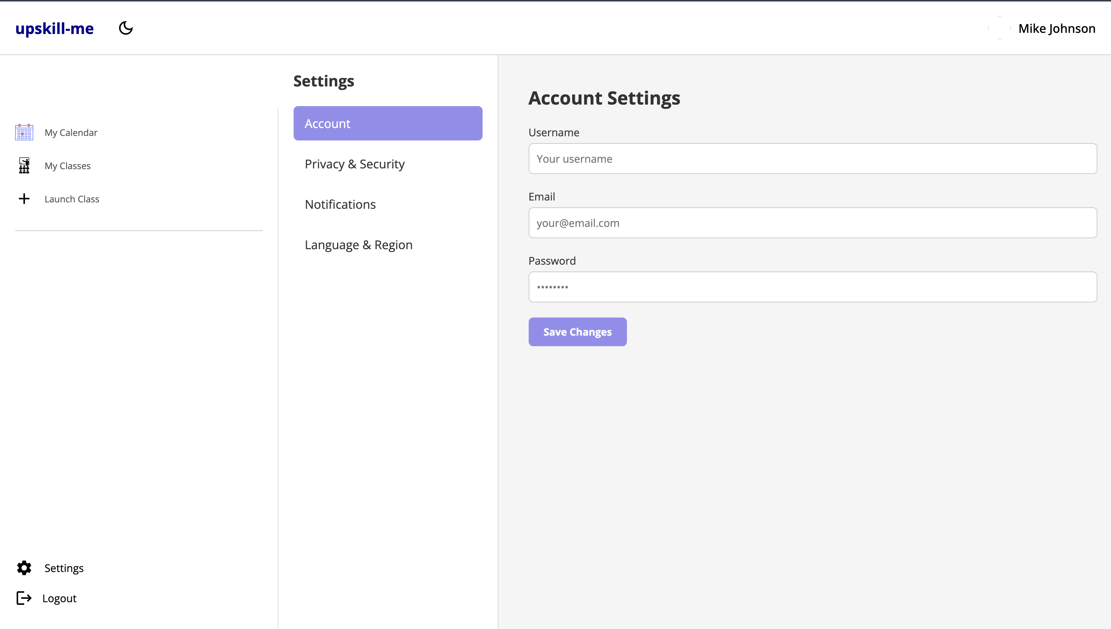Go to the My Classes page
1111x629 pixels.
click(x=67, y=166)
